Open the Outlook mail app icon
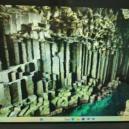129x129 pixels. click(88, 119)
